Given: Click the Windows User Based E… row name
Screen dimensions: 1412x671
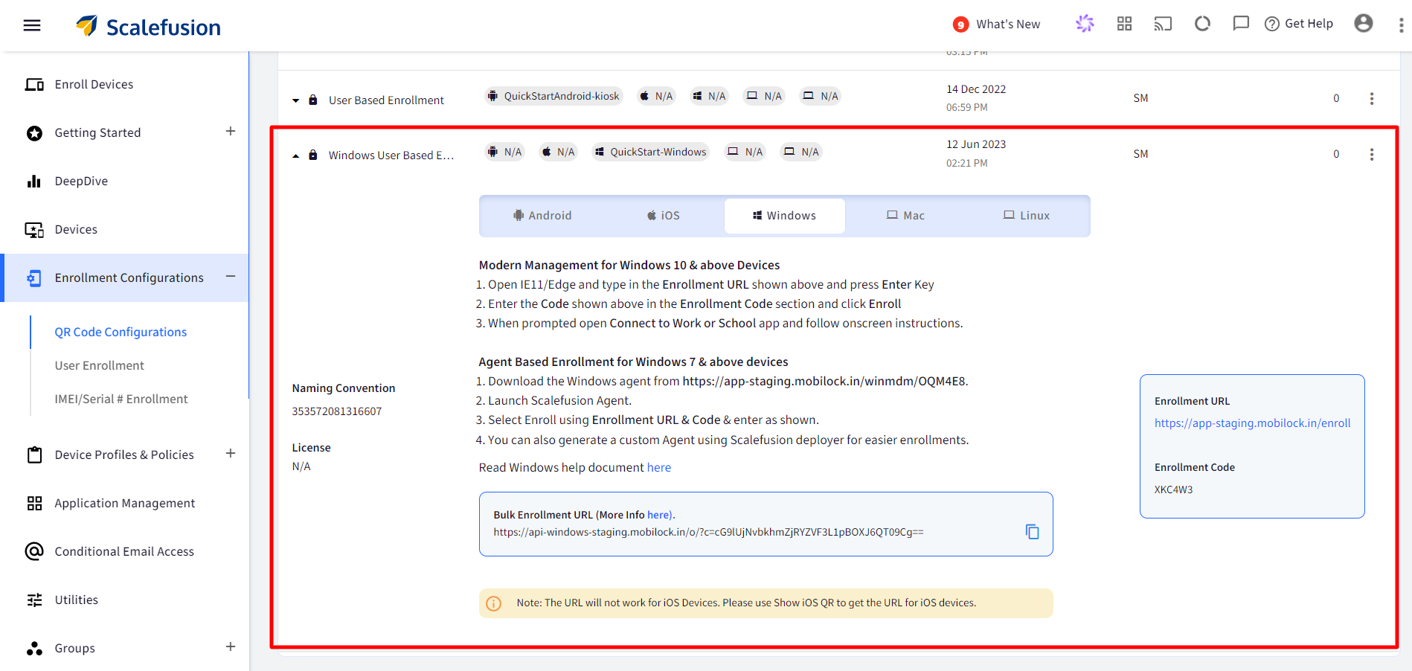Looking at the screenshot, I should click(x=391, y=155).
